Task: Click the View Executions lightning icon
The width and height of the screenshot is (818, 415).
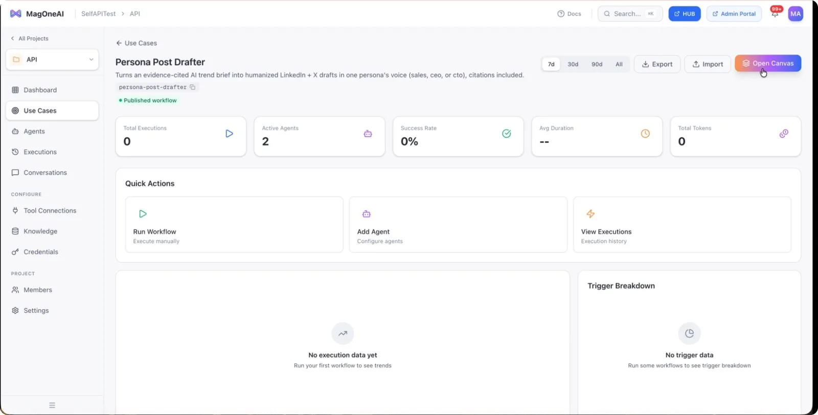Action: click(x=590, y=214)
